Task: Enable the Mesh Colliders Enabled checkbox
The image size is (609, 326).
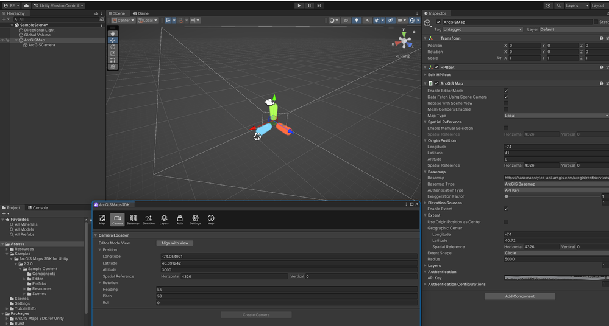Action: tap(506, 109)
